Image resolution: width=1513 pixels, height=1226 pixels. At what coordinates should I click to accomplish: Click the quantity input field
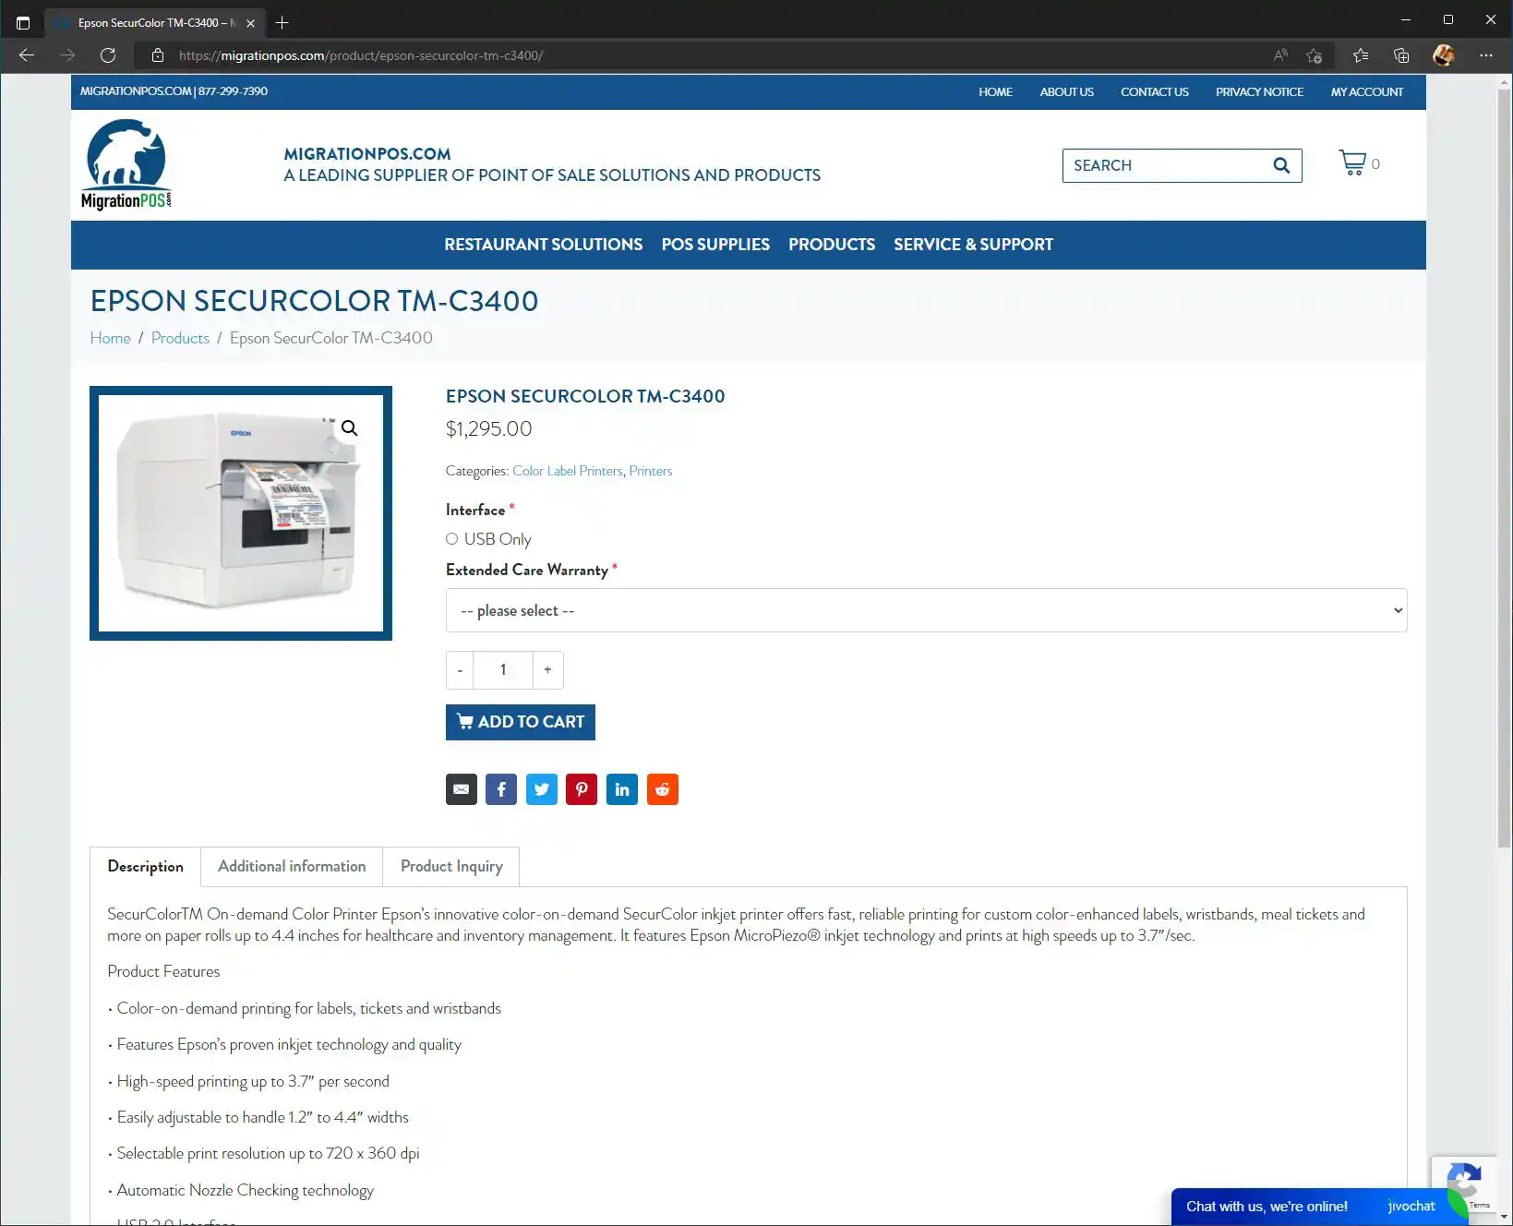tap(503, 670)
